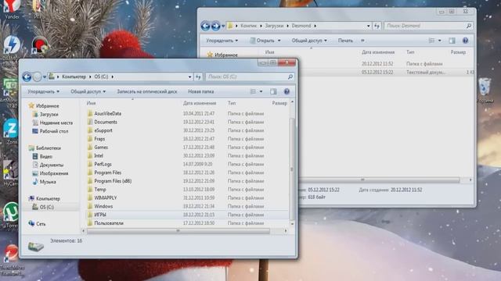Select the Пользователи folder
The width and height of the screenshot is (501, 281).
109,223
